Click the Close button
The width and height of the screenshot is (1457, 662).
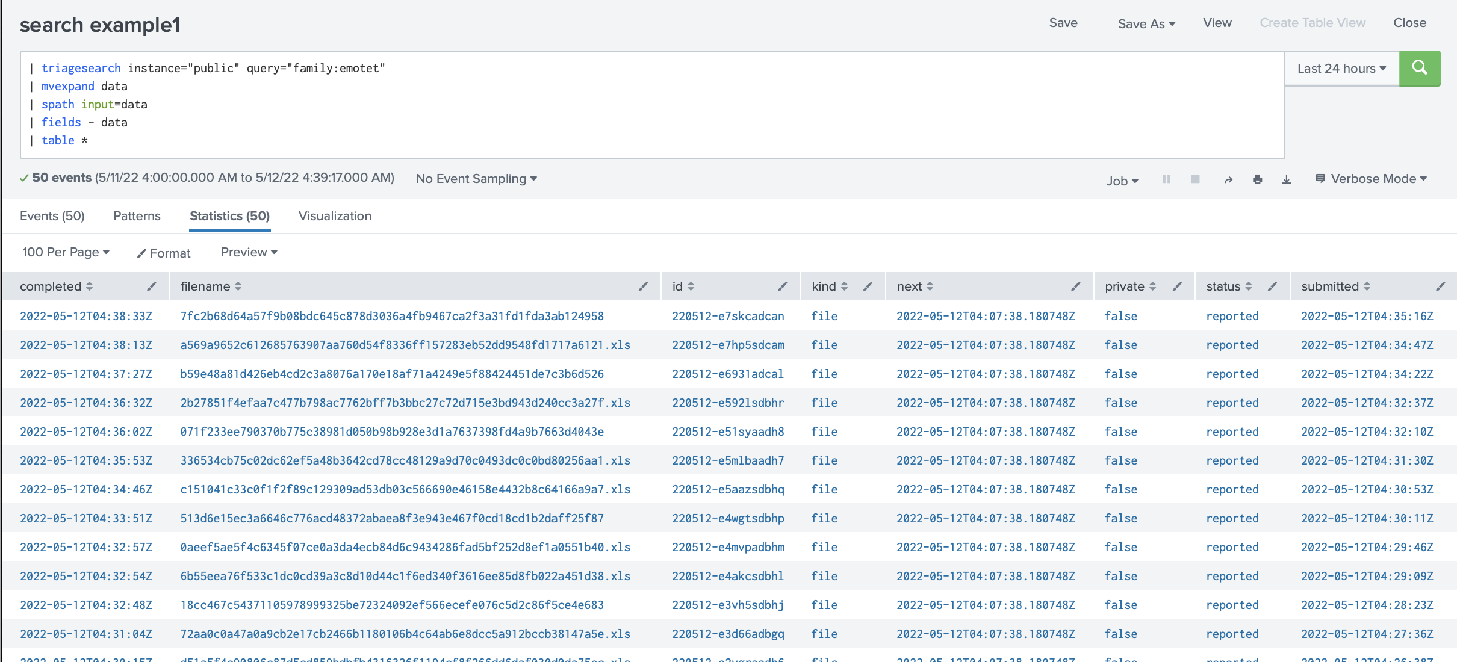1409,23
